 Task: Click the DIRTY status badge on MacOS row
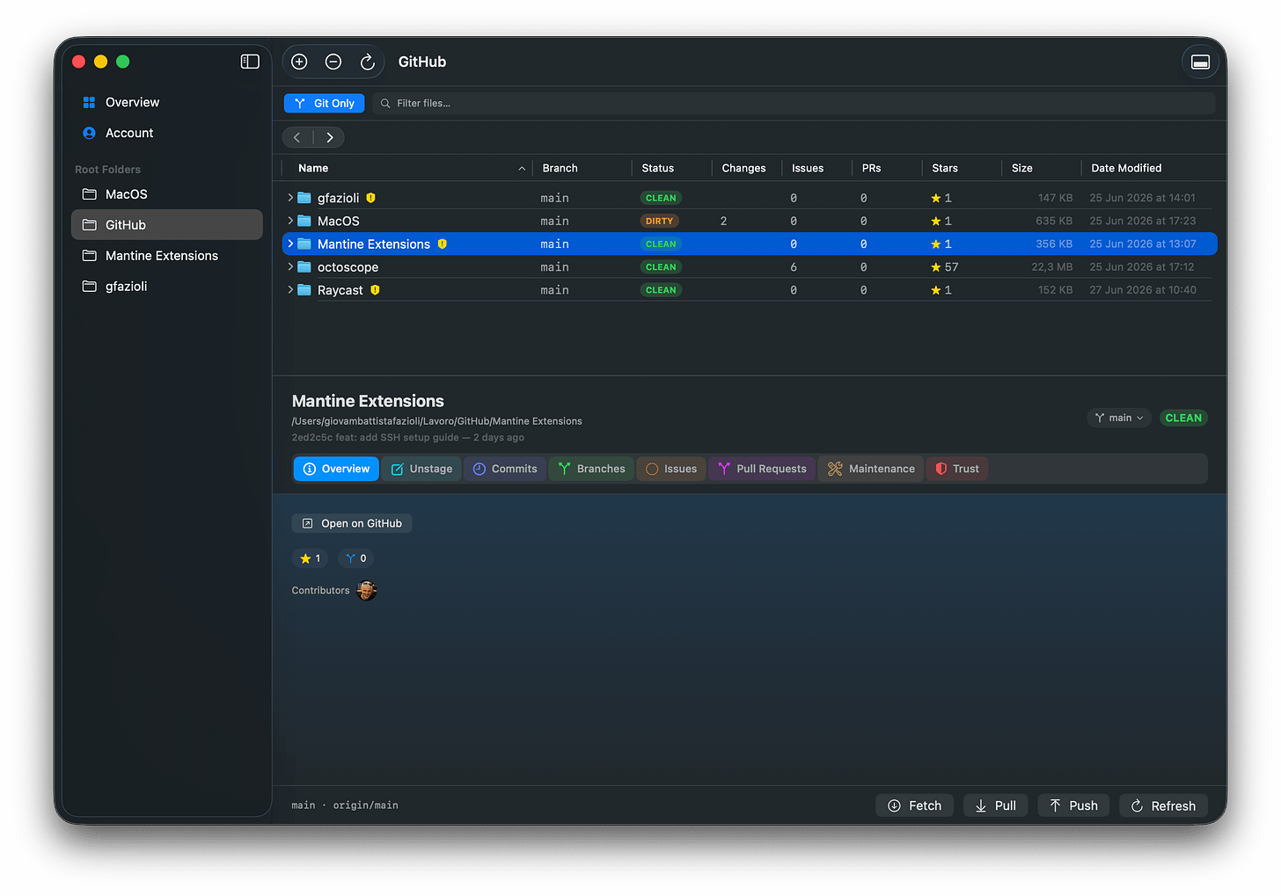(659, 221)
